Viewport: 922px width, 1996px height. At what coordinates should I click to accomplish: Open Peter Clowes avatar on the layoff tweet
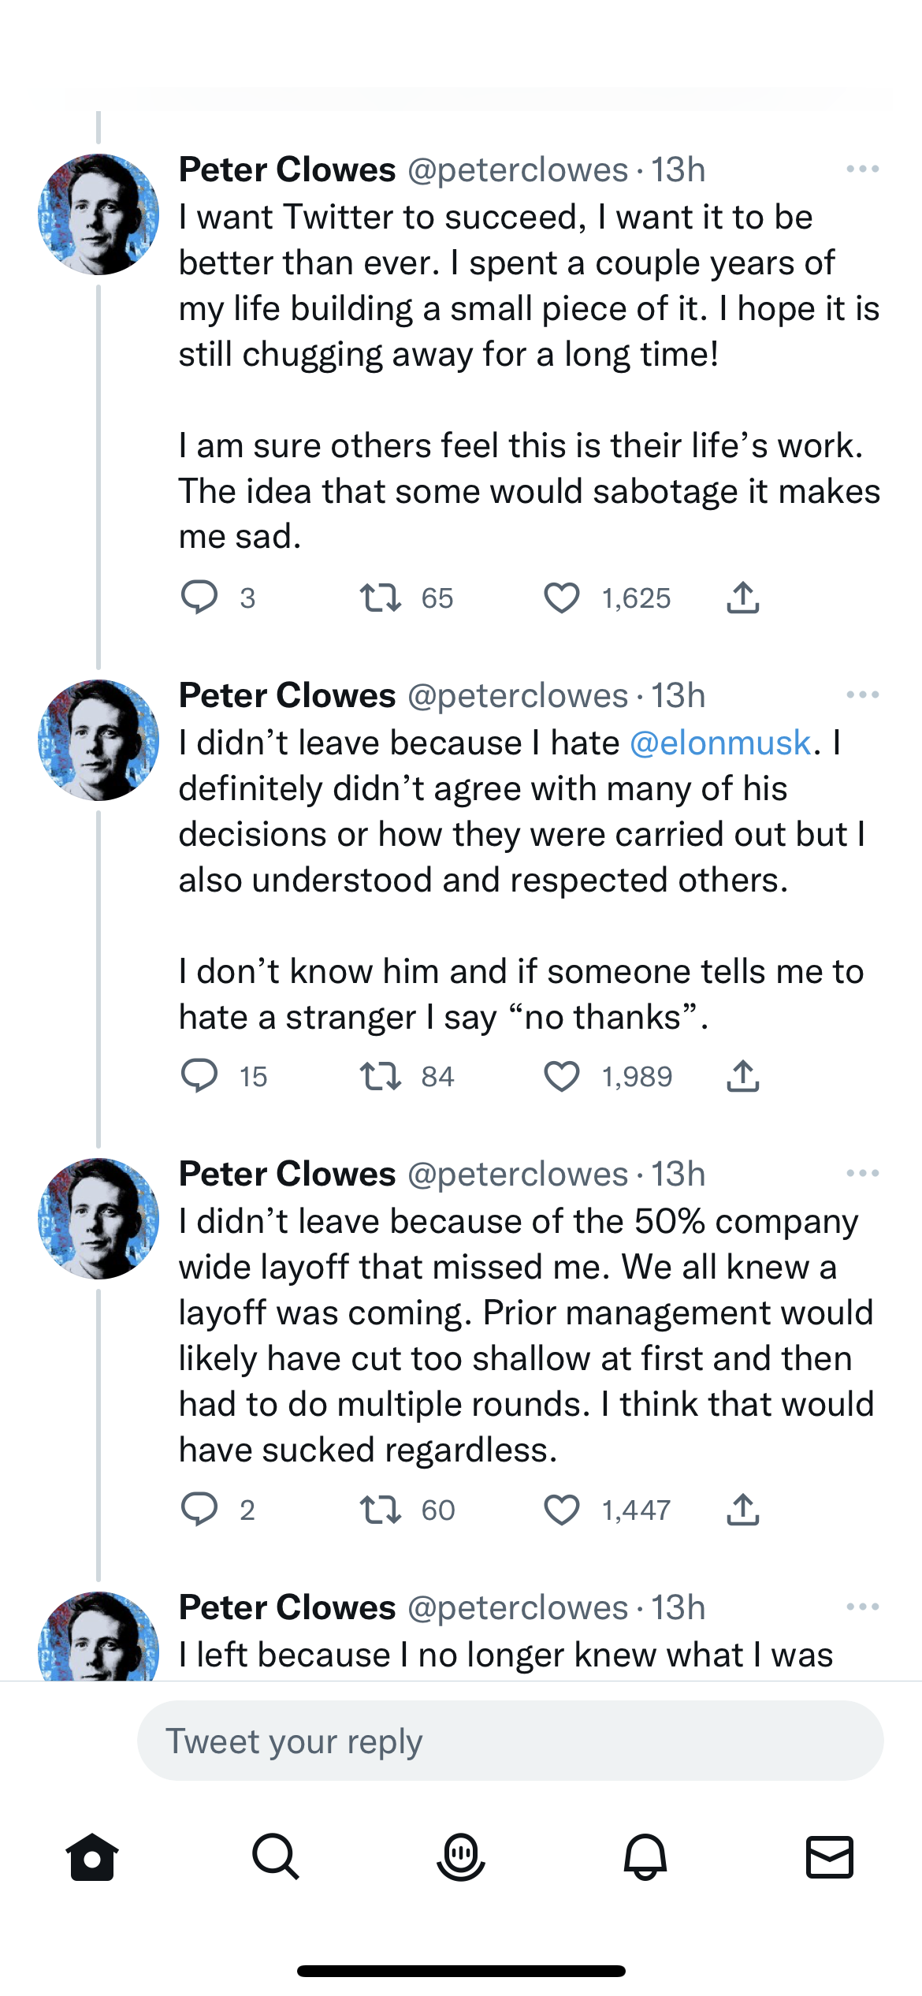pos(99,1219)
